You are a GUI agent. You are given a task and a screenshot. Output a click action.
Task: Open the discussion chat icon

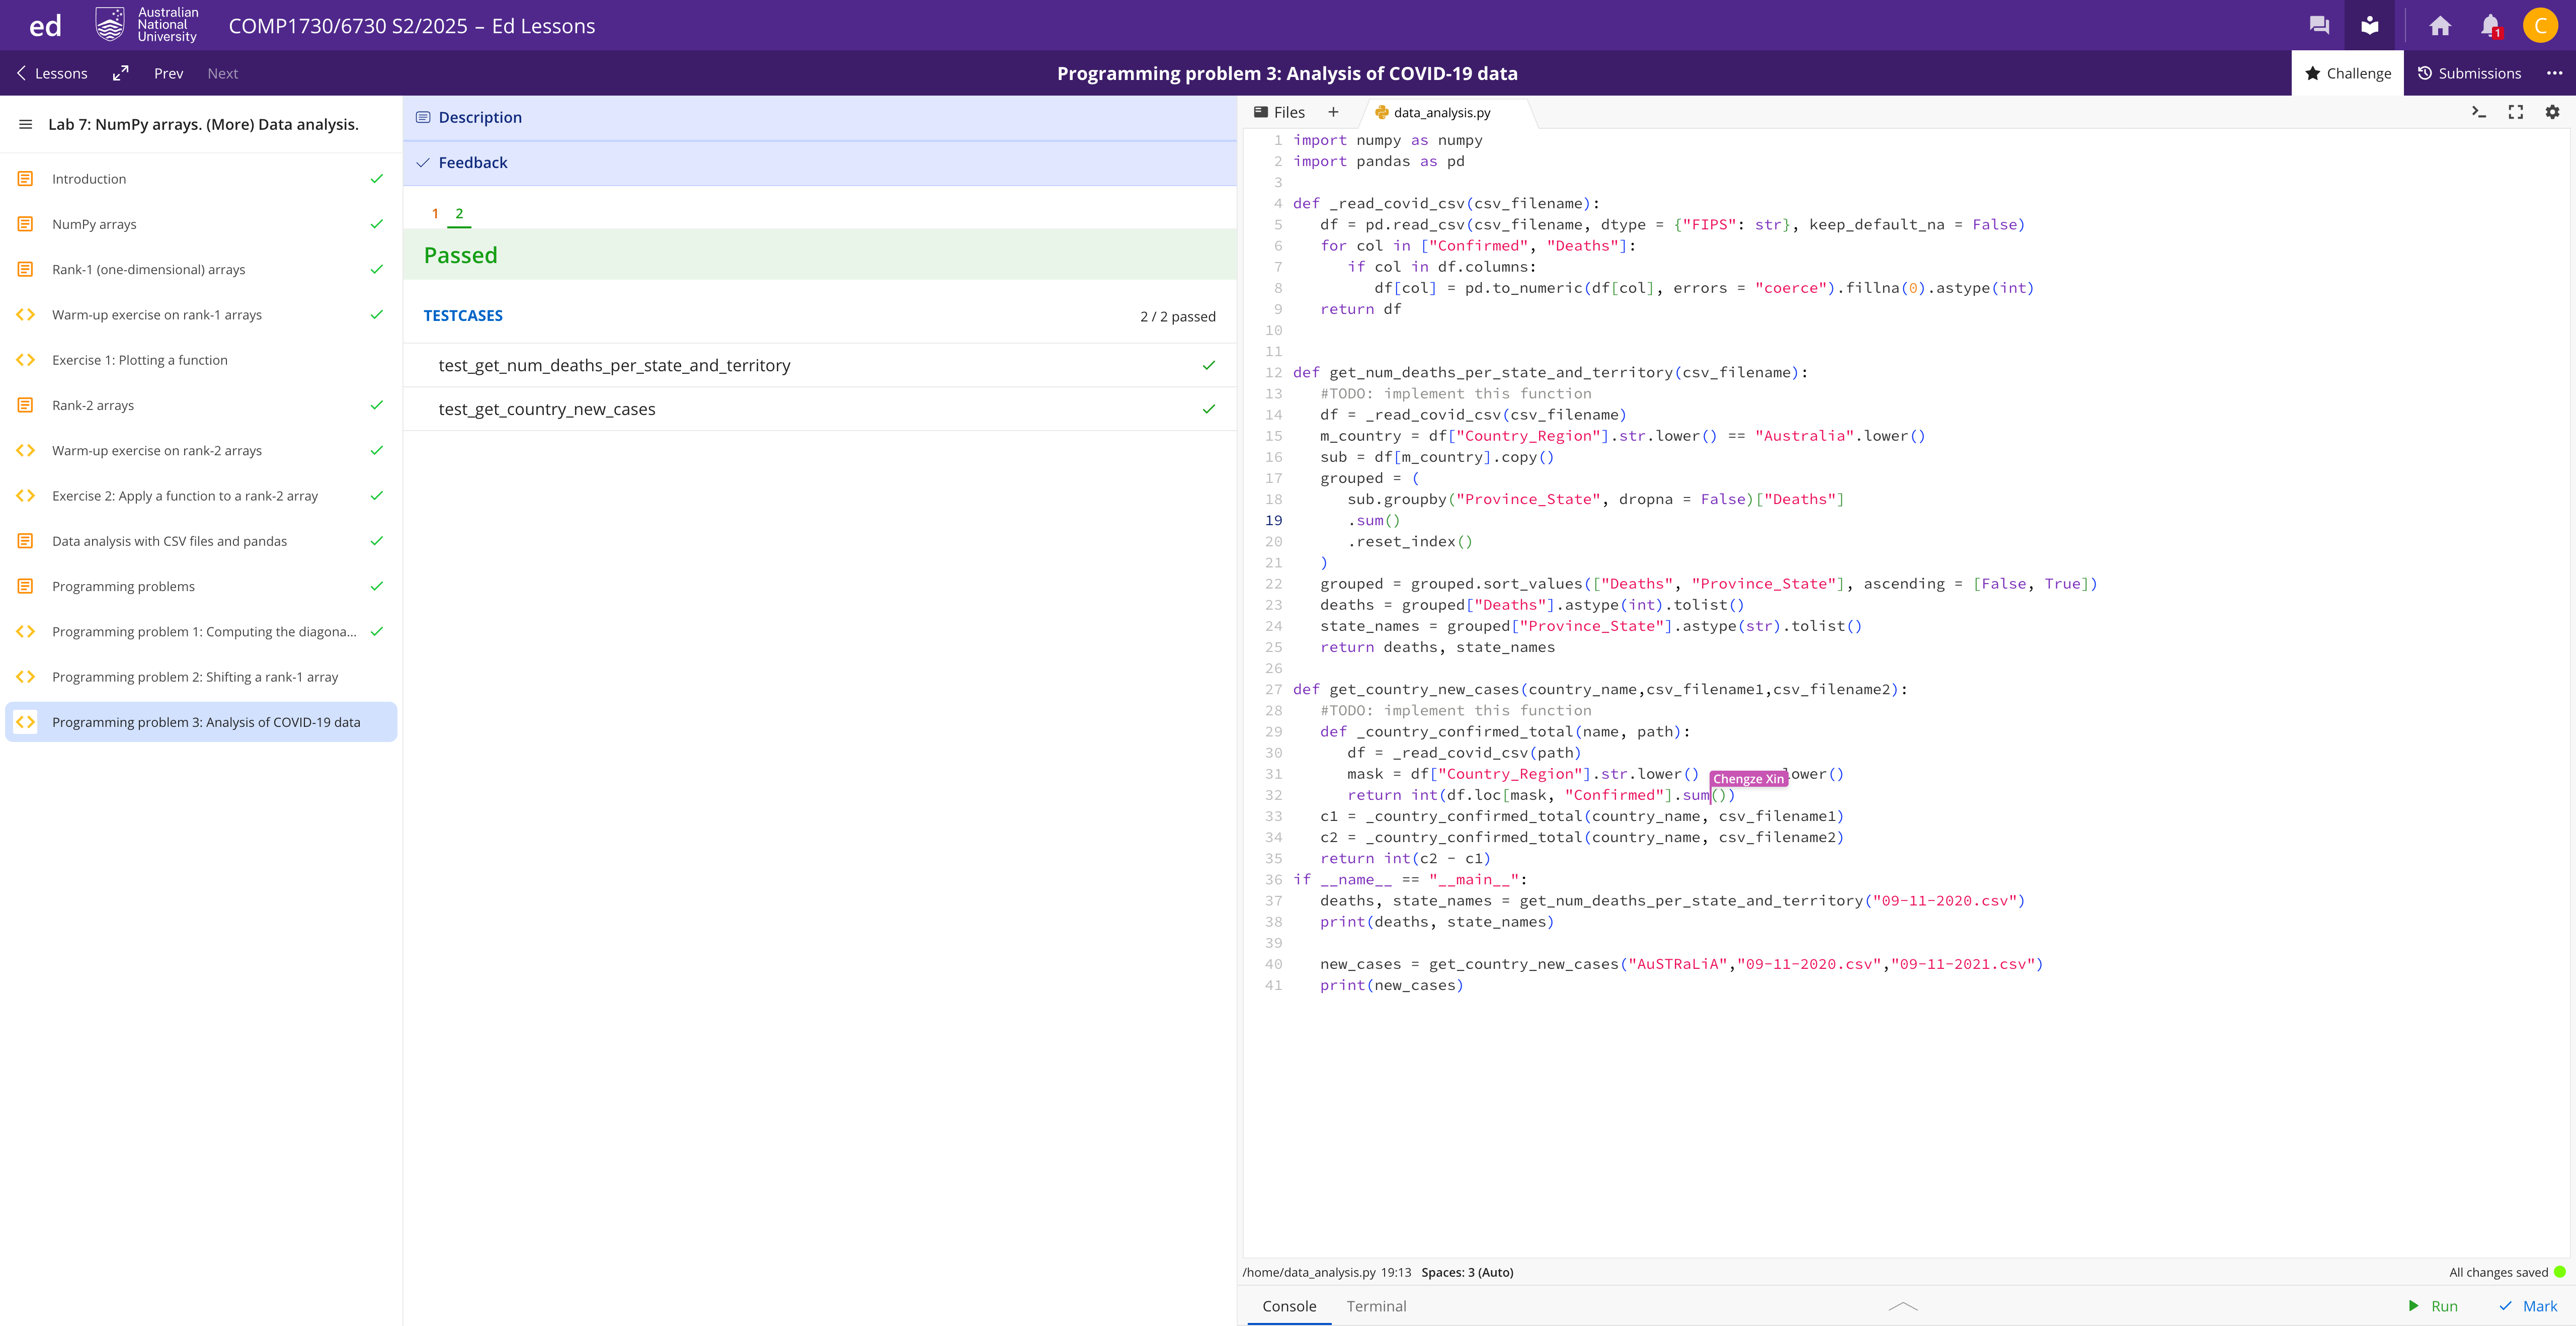[x=2319, y=25]
